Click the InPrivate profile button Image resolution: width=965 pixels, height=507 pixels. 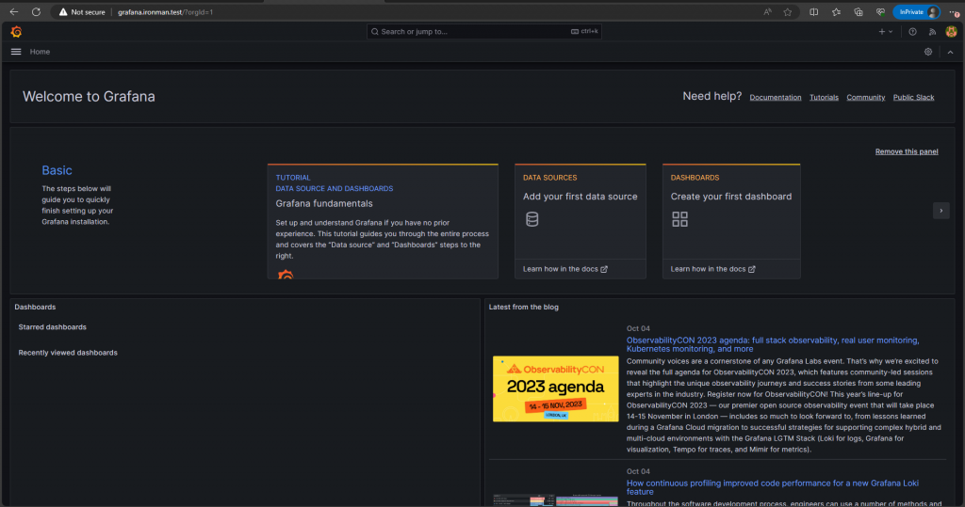click(x=916, y=11)
